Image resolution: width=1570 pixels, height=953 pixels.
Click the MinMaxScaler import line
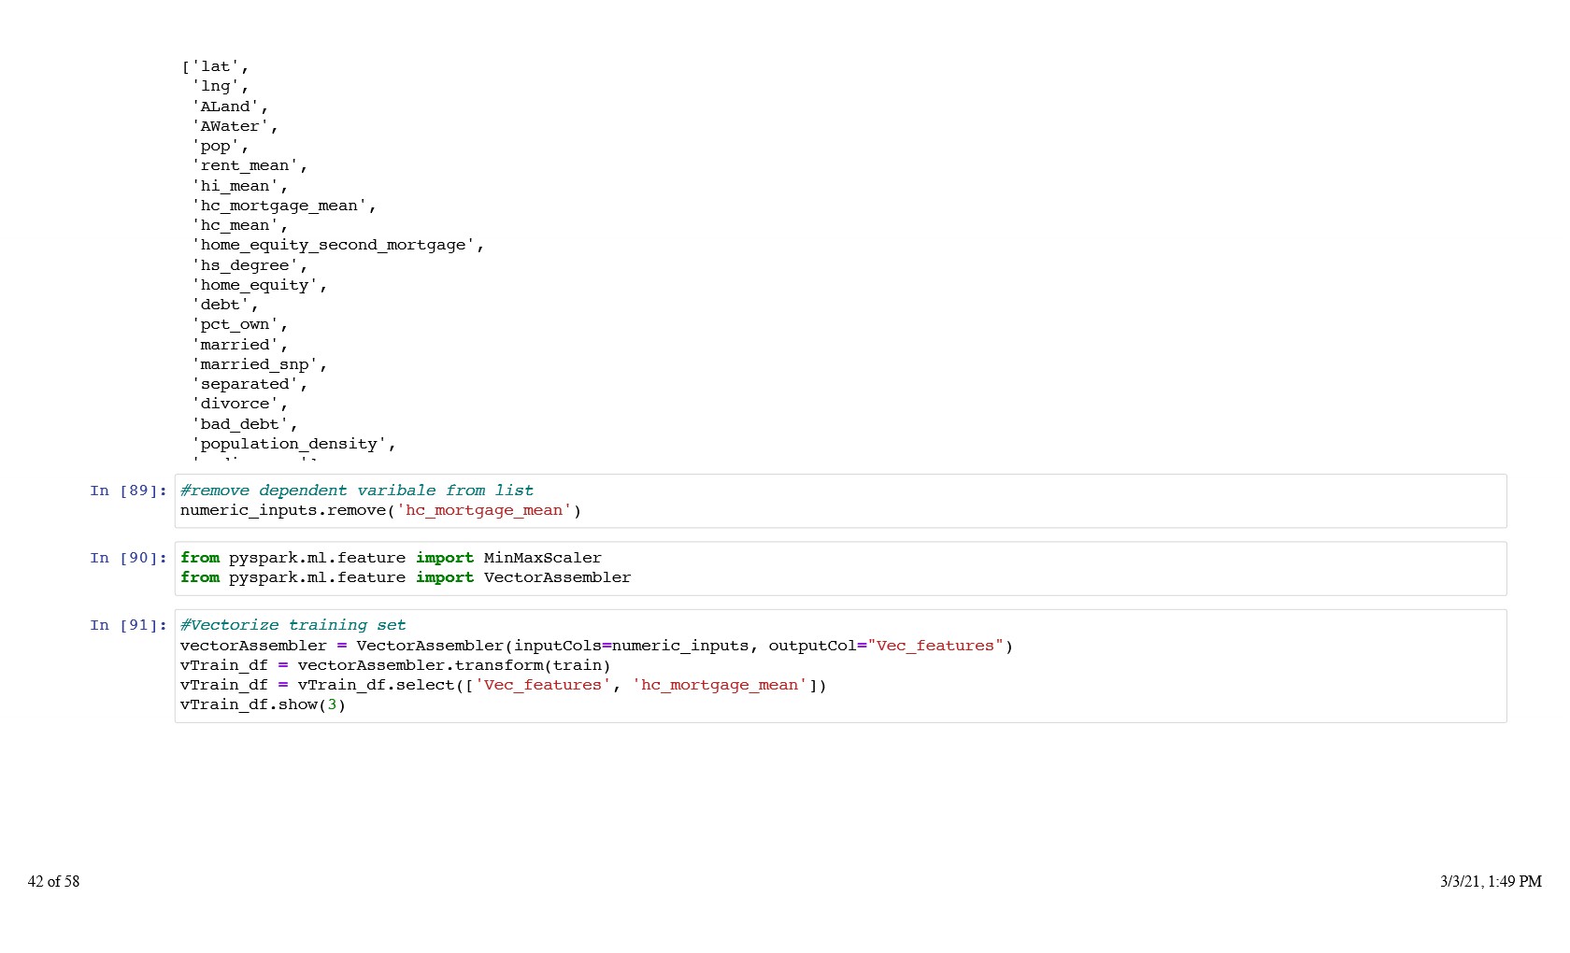[391, 558]
